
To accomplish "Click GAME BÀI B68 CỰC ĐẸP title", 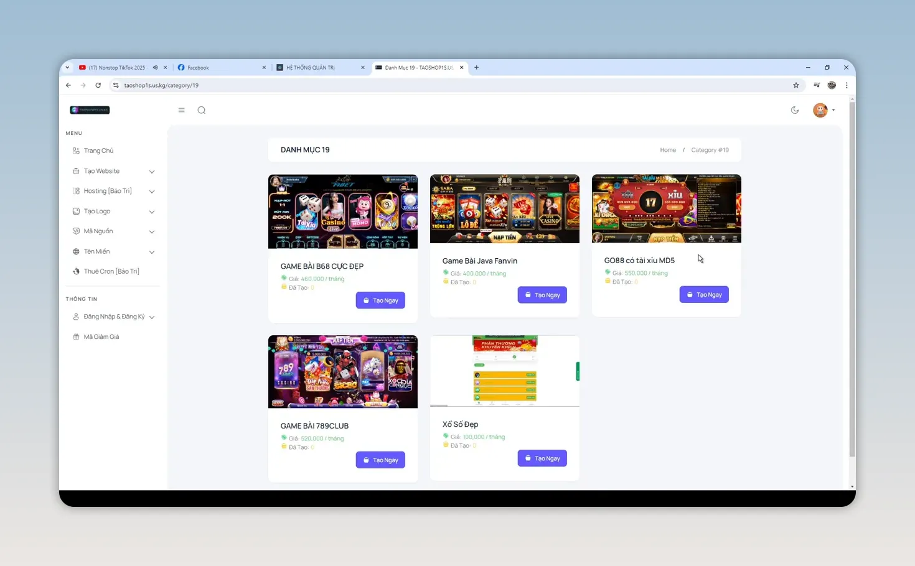I will pos(322,266).
